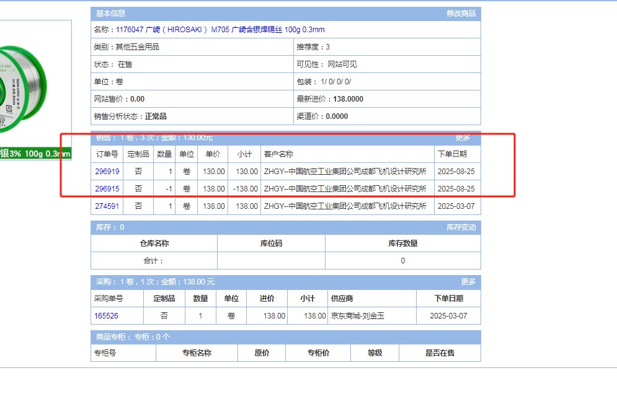
Task: Click the -138.00 subtotal of order 296915
Action: click(x=246, y=189)
